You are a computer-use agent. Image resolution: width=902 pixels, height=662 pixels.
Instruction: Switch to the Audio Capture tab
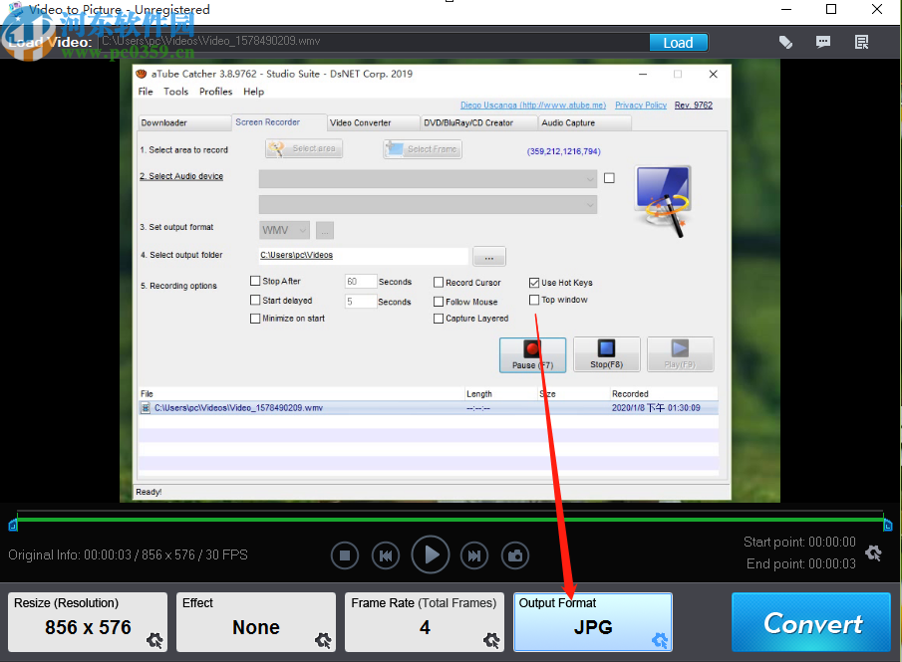tap(584, 123)
